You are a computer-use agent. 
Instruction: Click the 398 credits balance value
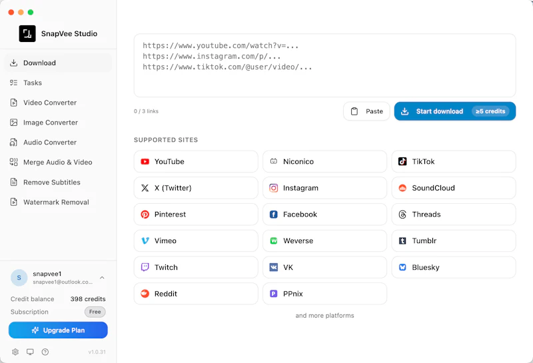click(88, 299)
